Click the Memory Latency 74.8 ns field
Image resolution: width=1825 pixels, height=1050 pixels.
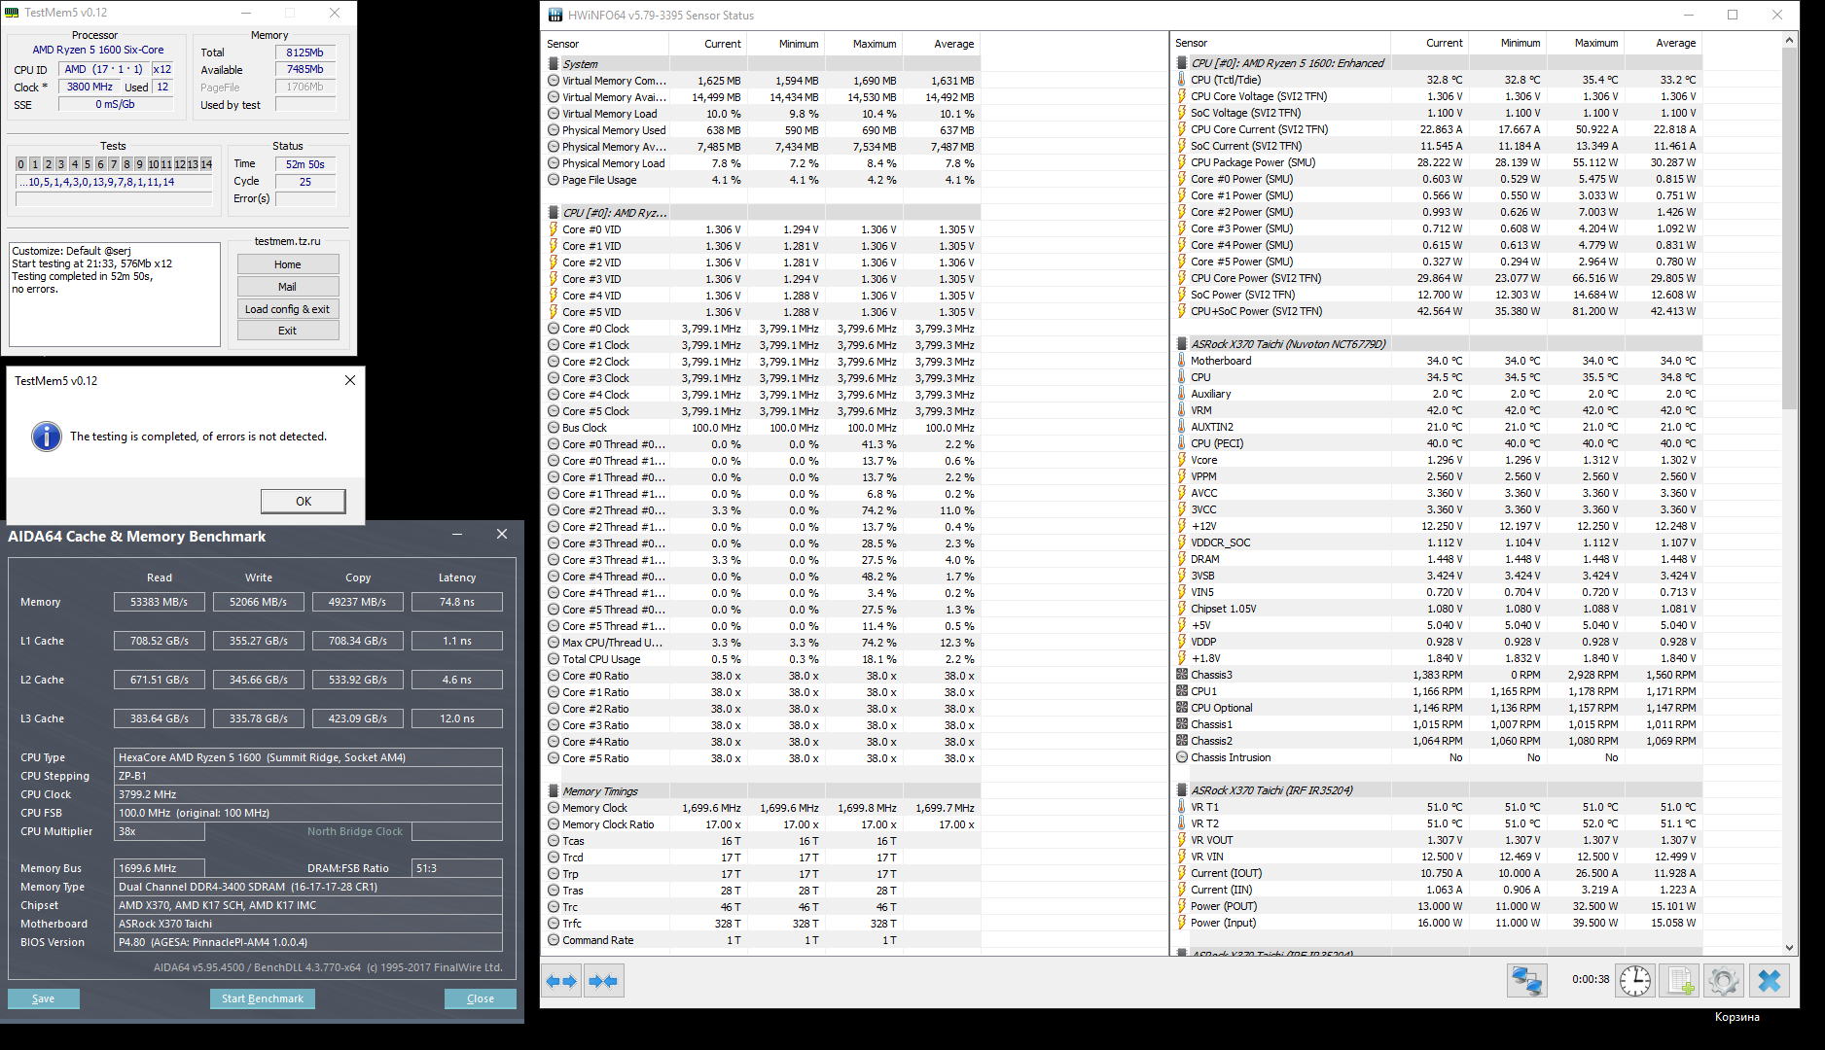click(x=457, y=602)
